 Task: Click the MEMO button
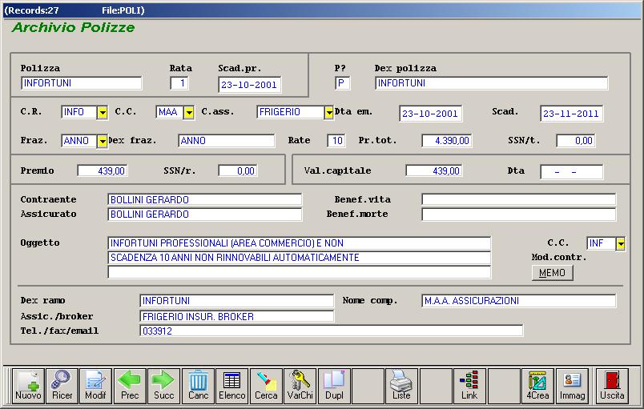coord(553,273)
